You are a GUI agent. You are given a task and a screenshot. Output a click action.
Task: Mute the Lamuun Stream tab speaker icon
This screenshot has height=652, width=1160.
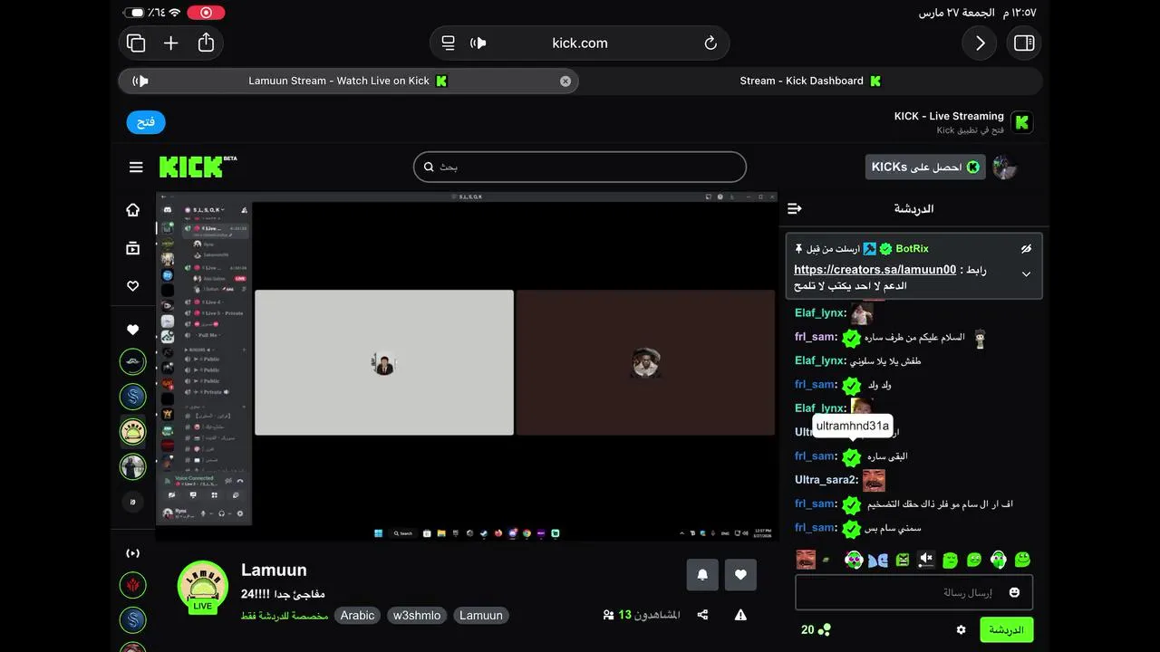[140, 81]
